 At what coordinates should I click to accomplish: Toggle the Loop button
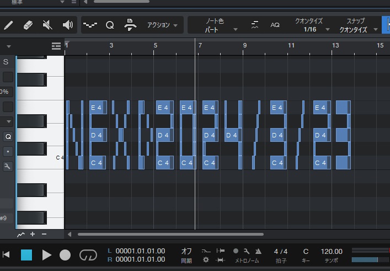point(88,255)
